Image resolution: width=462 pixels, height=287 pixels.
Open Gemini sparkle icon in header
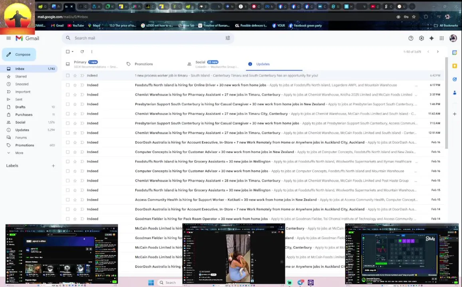(431, 38)
